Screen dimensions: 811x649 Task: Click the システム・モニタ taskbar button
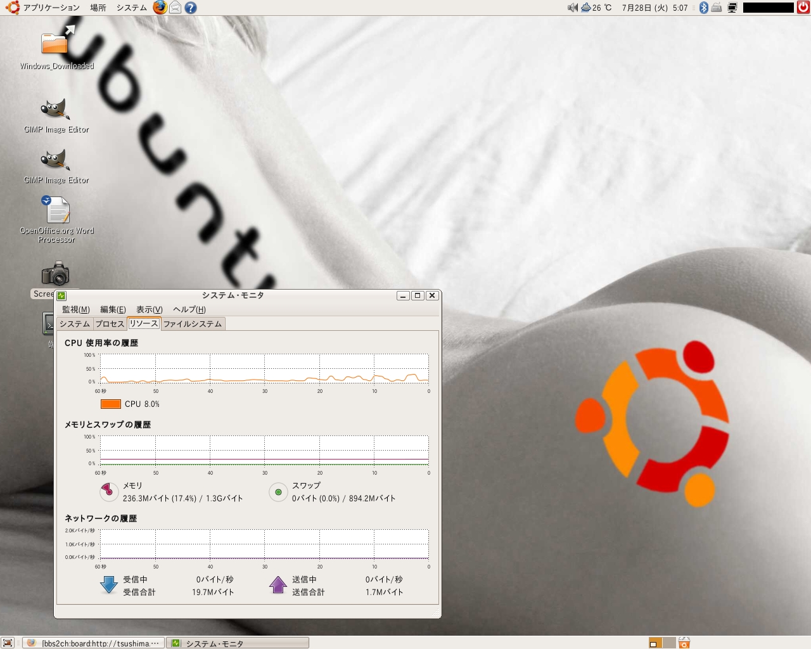pos(238,643)
